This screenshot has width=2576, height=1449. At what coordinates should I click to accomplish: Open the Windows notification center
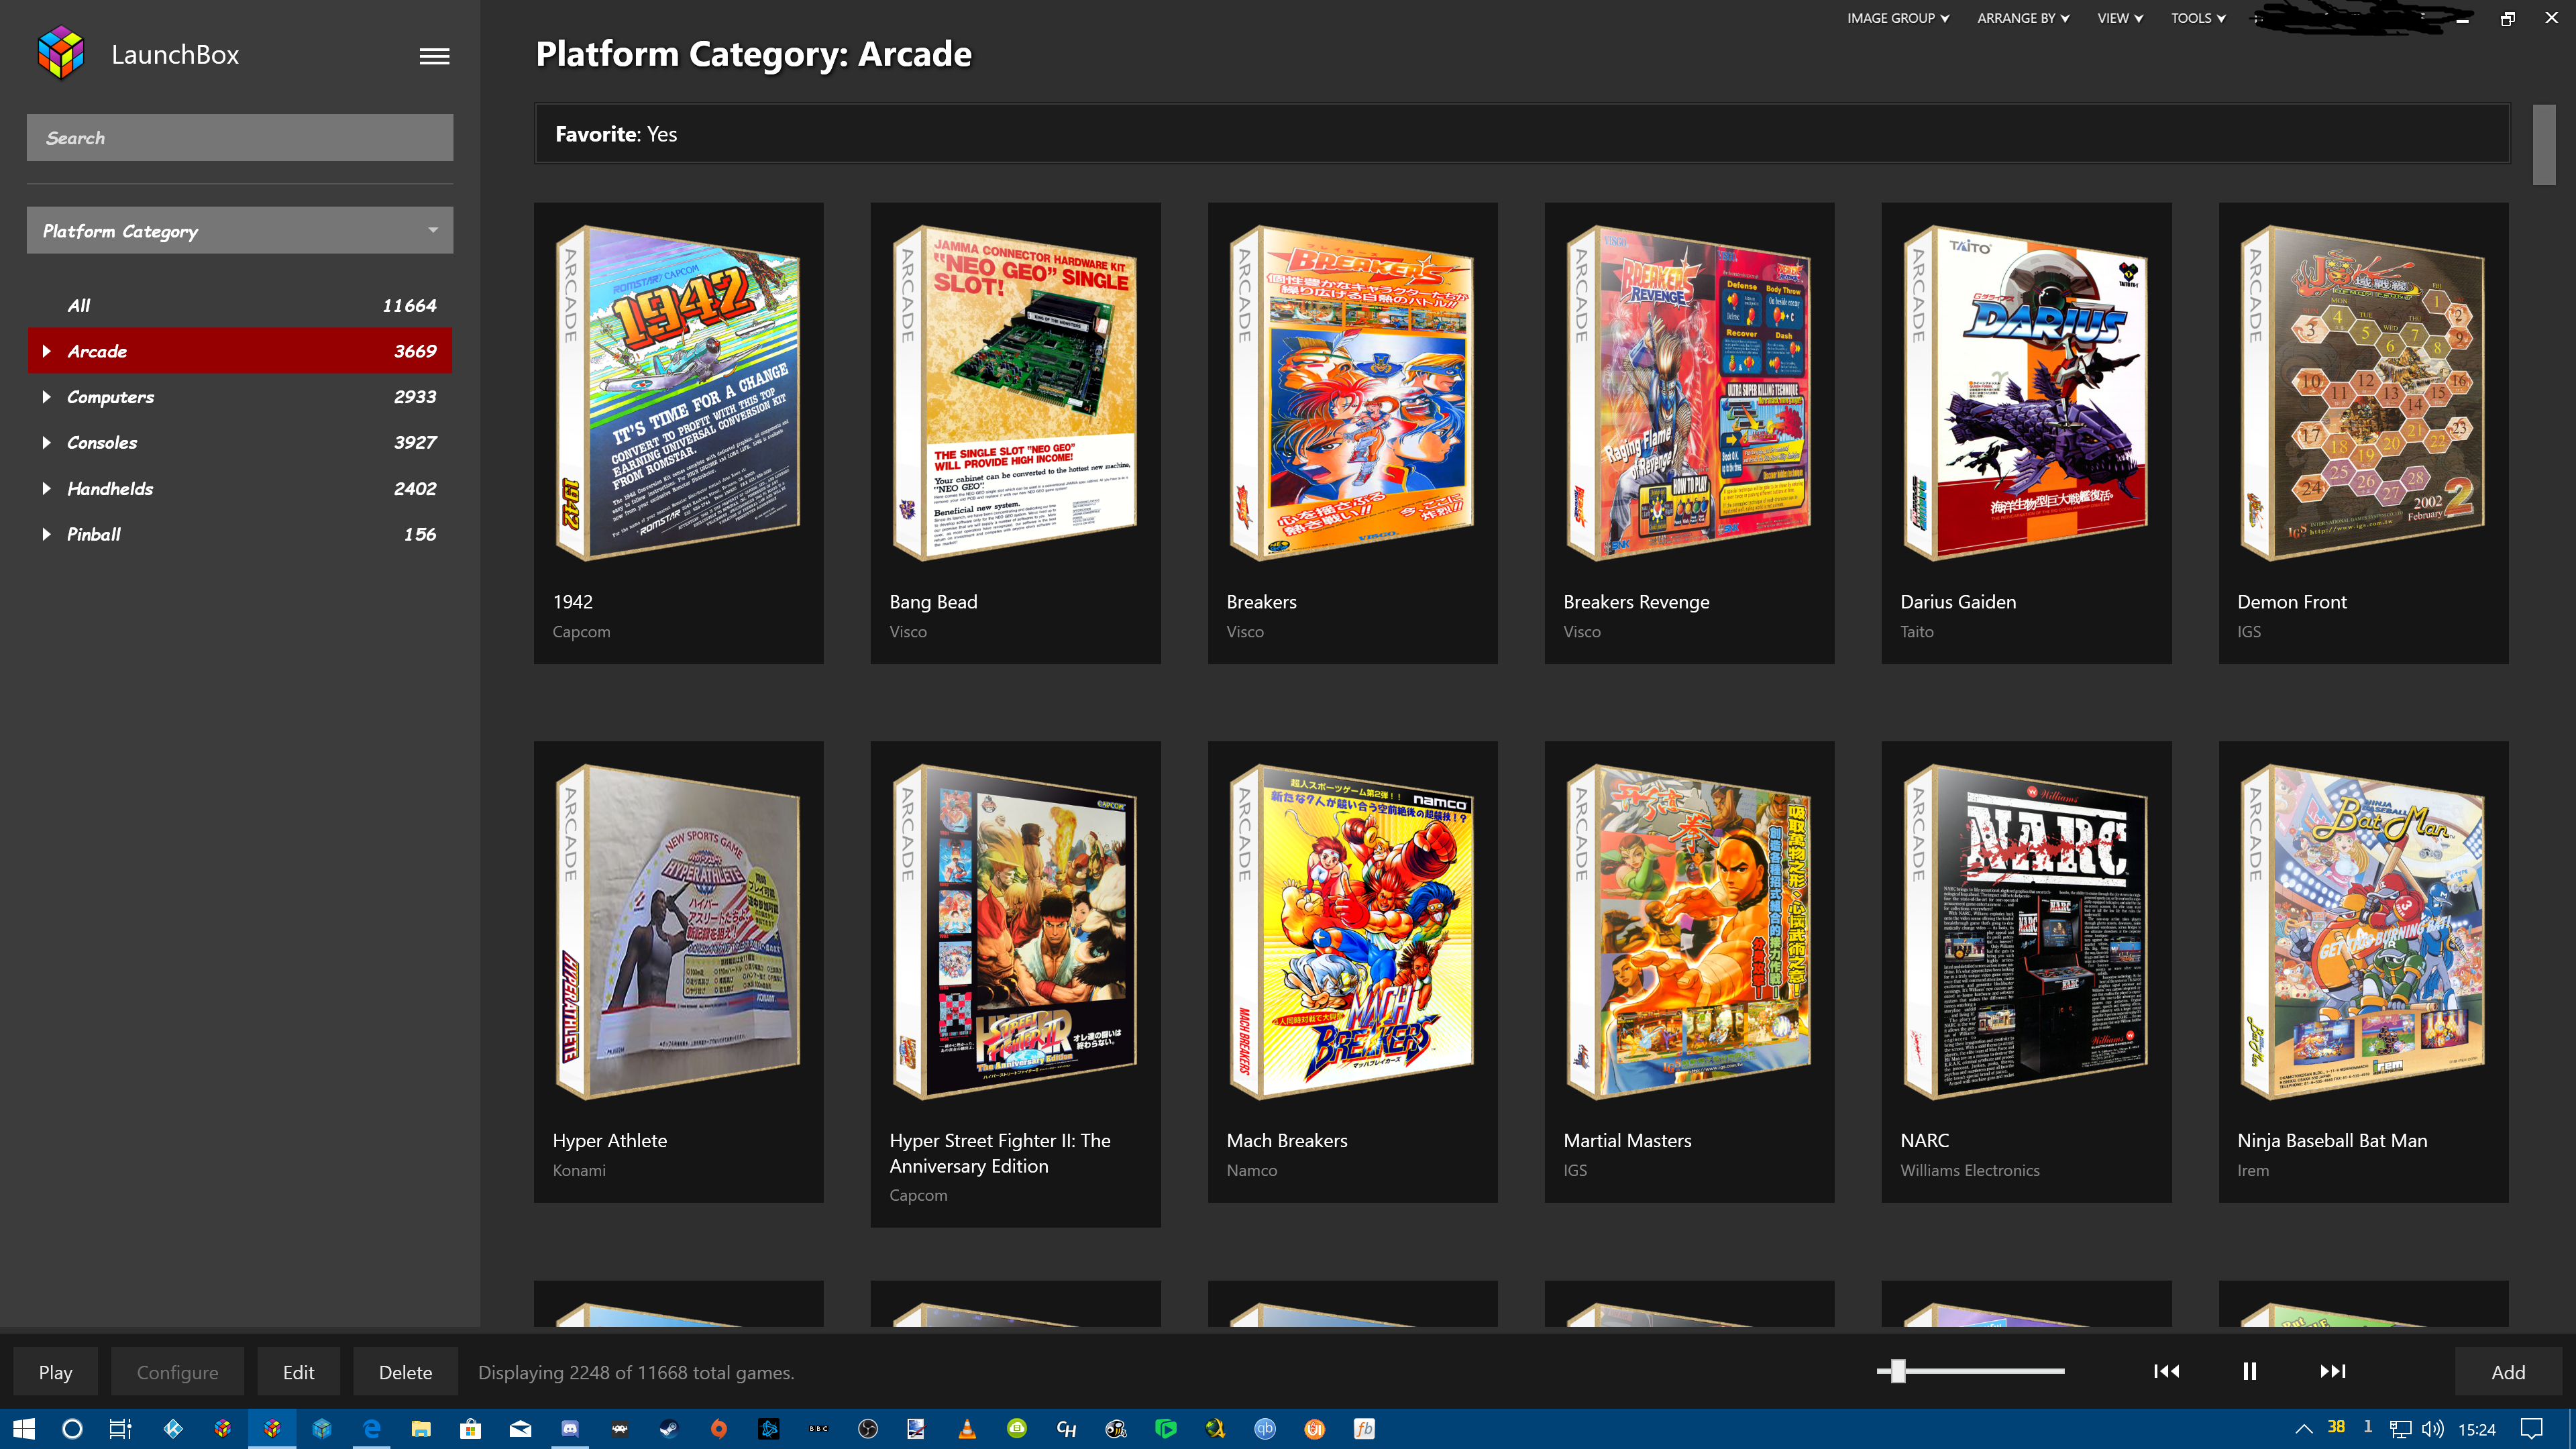[x=2531, y=1429]
